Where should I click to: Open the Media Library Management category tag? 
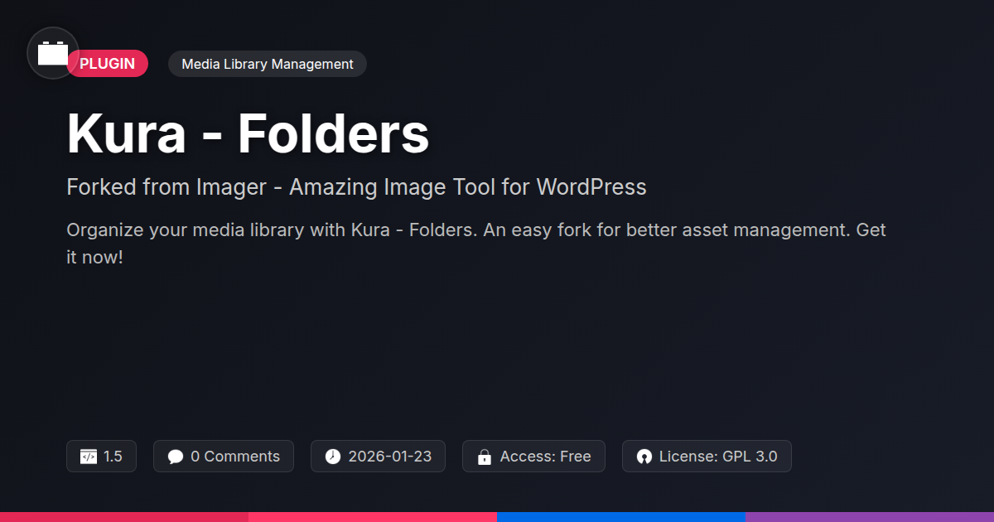pos(268,64)
